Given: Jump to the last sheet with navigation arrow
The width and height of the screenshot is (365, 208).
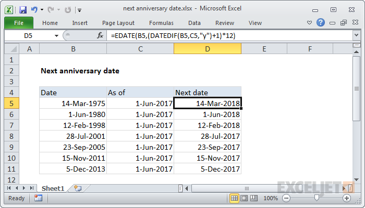Looking at the screenshot, I should (32, 188).
